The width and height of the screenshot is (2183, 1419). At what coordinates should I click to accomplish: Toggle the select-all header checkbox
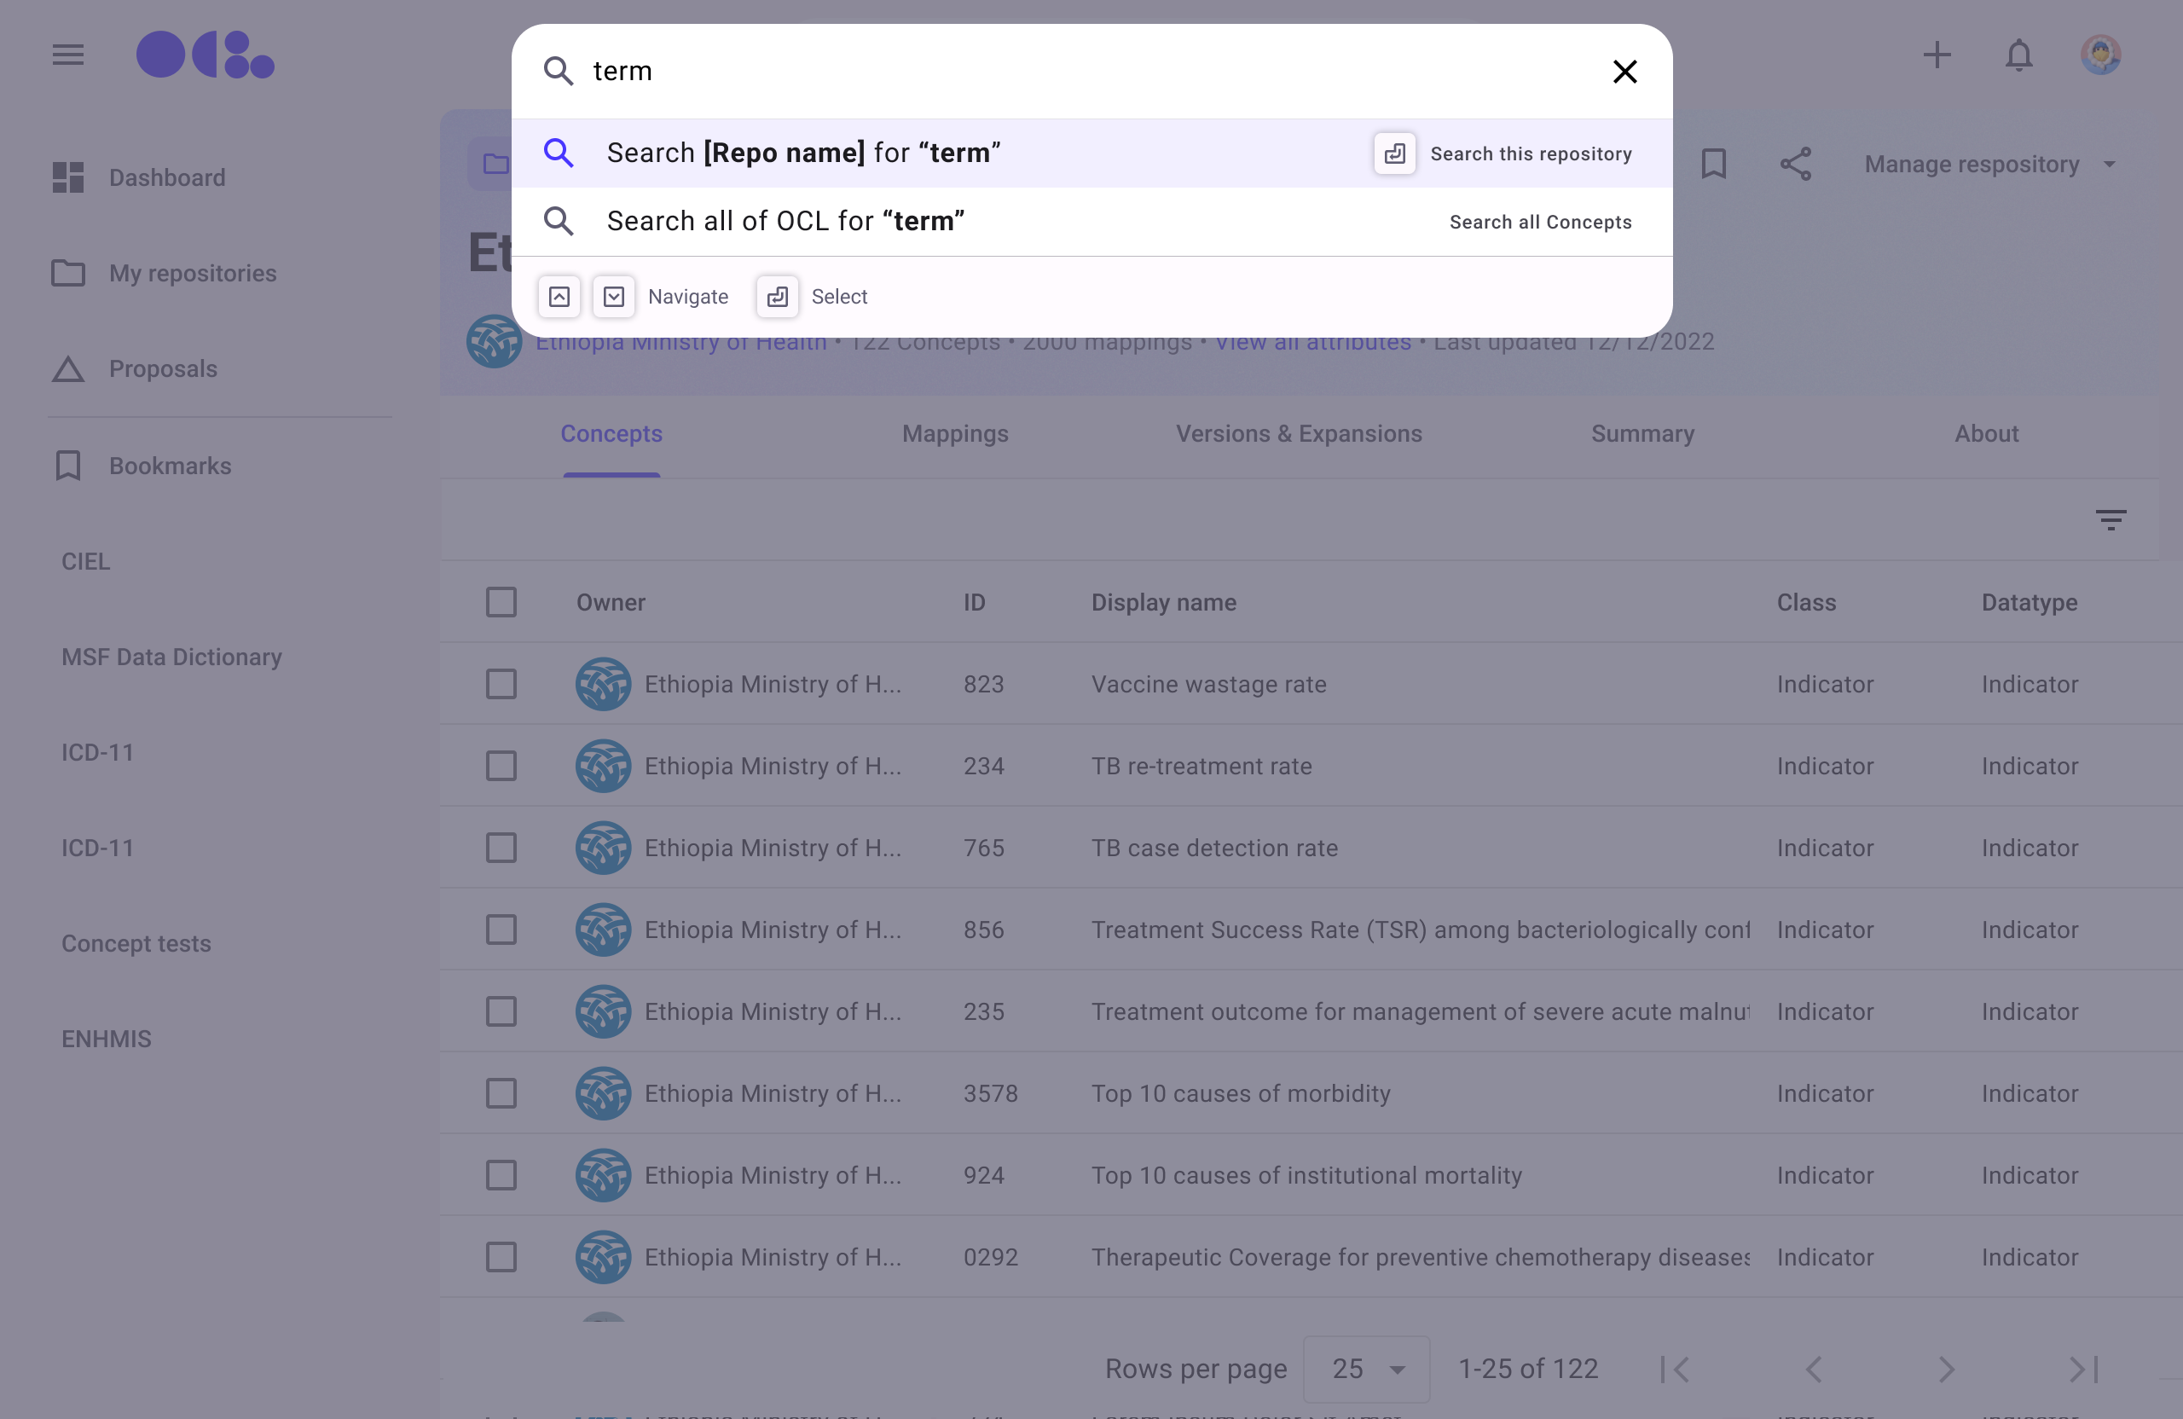tap(501, 603)
